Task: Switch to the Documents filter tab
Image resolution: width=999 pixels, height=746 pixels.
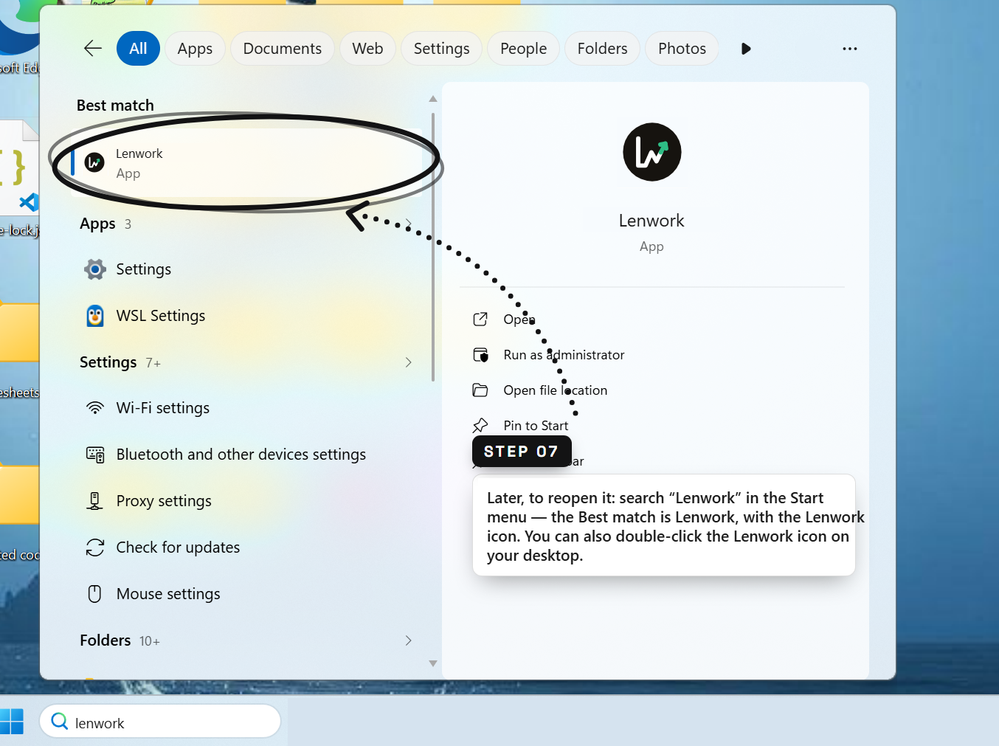Action: click(x=283, y=49)
